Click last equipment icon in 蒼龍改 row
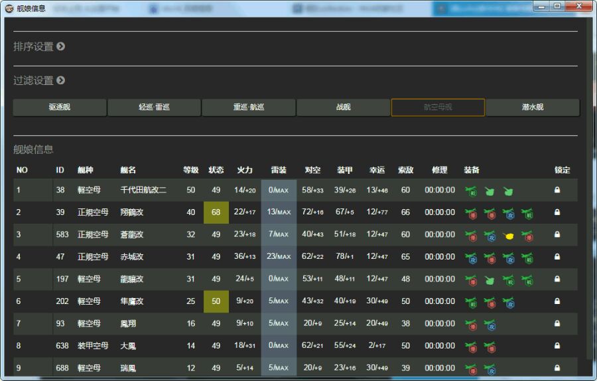Viewport: 597px width, 381px height. pyautogui.click(x=527, y=236)
